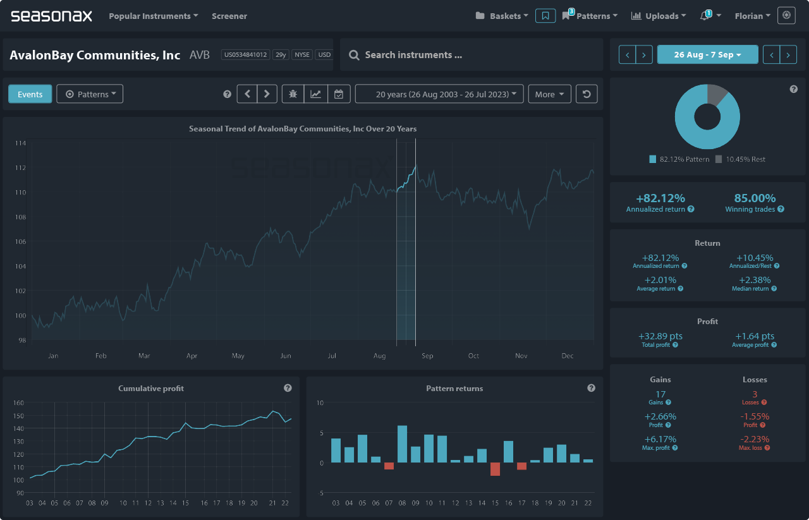The height and width of the screenshot is (520, 809).
Task: Open the notifications bell
Action: 705,16
